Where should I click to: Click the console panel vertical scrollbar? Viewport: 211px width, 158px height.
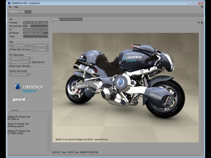point(49,134)
